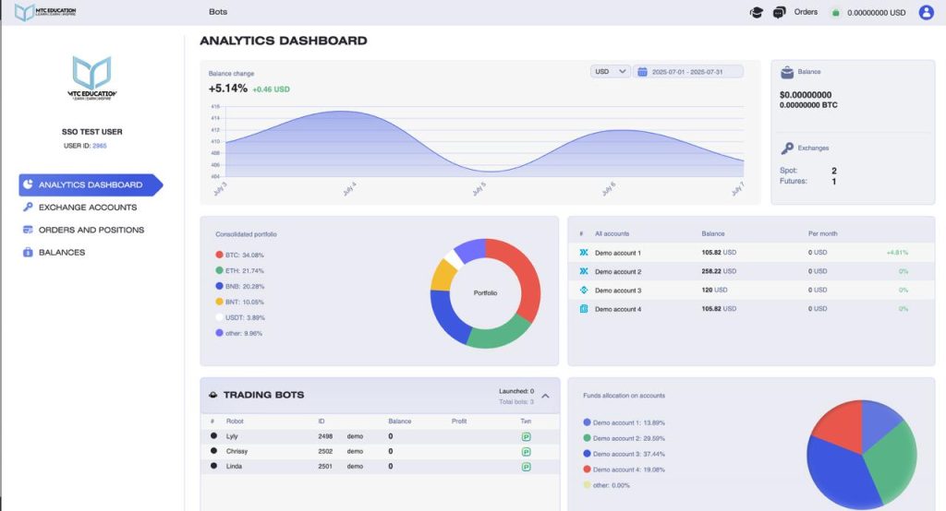
Task: Click the calendar icon beside date range
Action: (x=642, y=71)
